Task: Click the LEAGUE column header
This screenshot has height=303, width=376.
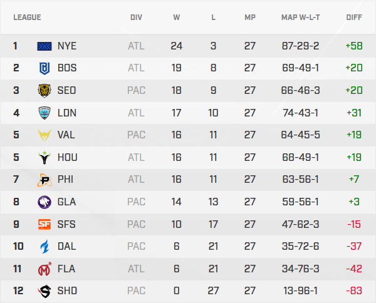Action: [27, 17]
